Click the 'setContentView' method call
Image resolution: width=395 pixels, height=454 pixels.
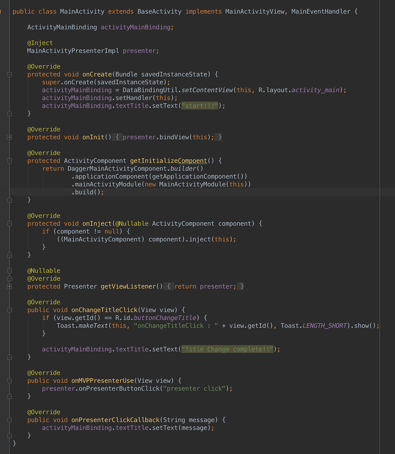[207, 90]
